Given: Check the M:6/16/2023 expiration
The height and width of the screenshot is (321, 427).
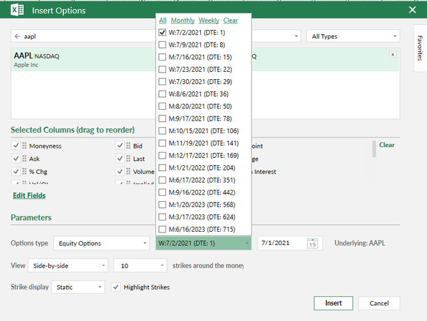Looking at the screenshot, I should [162, 229].
